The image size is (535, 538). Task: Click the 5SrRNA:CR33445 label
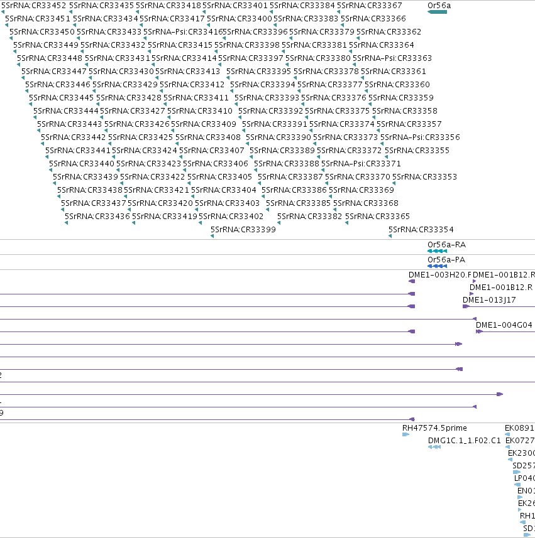(61, 98)
